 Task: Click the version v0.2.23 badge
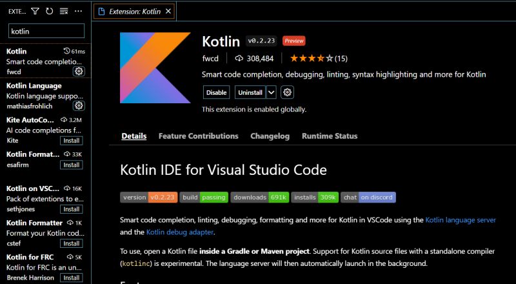pyautogui.click(x=149, y=198)
